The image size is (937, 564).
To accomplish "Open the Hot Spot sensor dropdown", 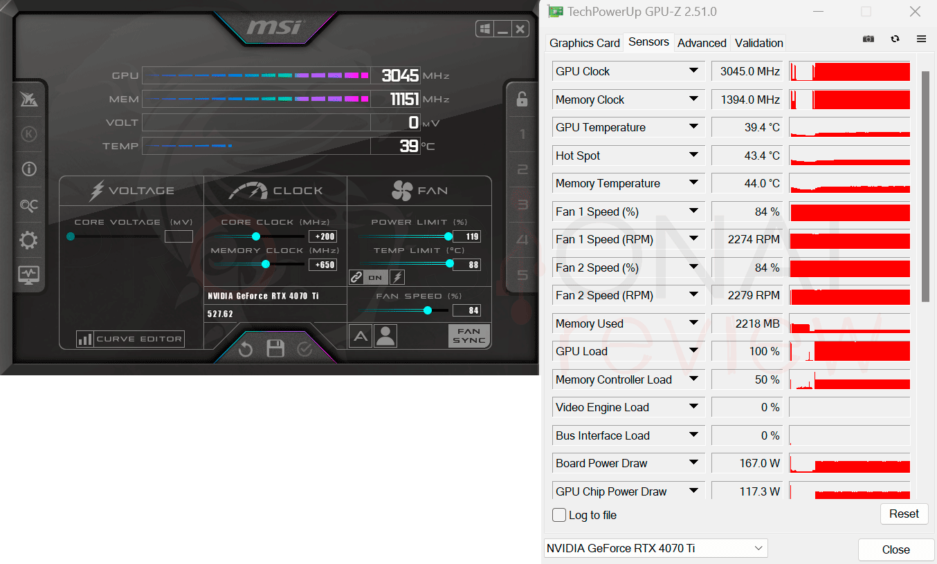I will (x=693, y=155).
